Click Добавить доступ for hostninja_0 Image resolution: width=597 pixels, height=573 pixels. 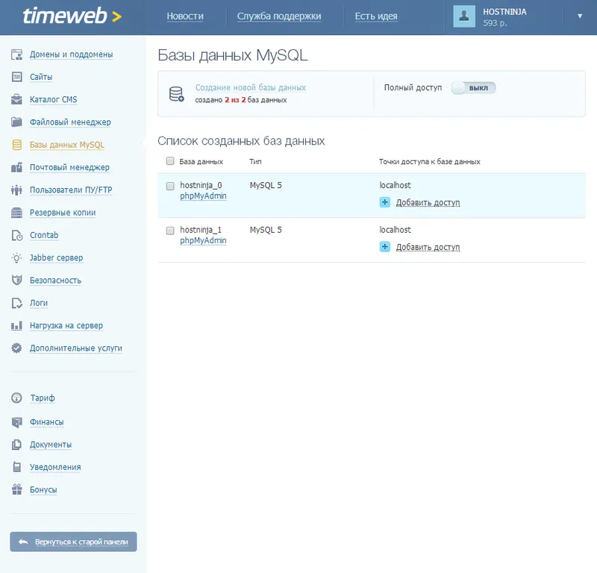(x=428, y=202)
